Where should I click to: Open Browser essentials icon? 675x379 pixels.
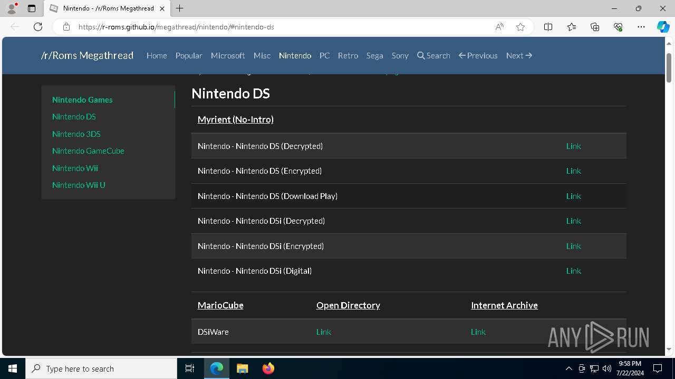click(618, 27)
